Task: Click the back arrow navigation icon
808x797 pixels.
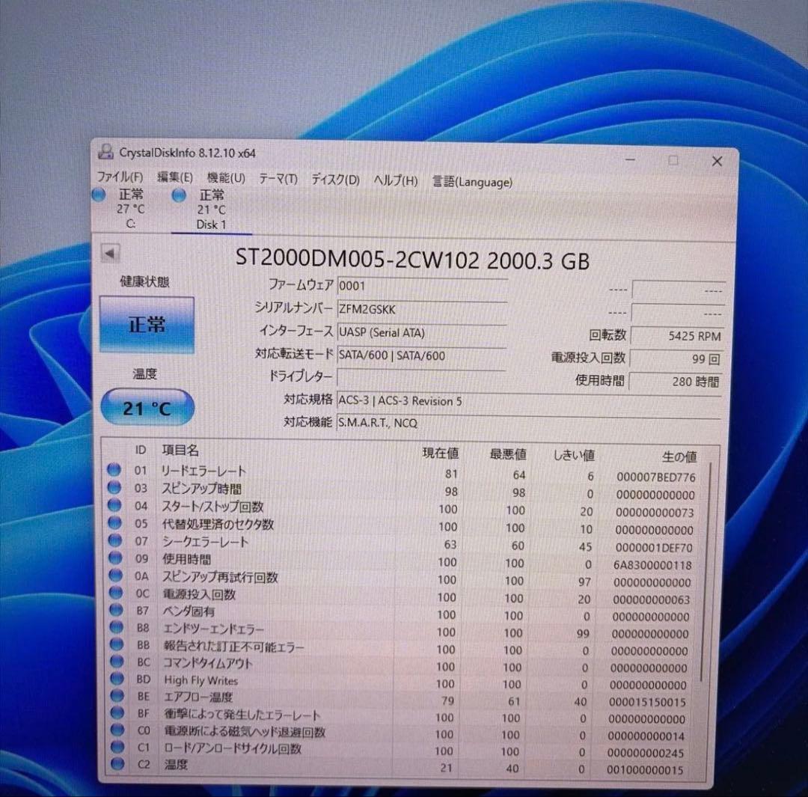Action: pyautogui.click(x=109, y=254)
